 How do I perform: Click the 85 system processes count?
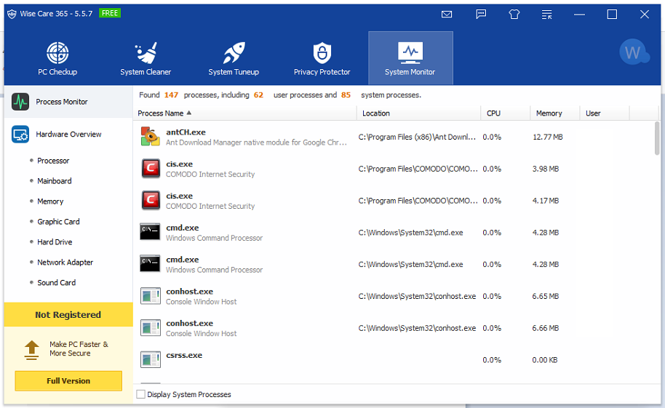[346, 95]
